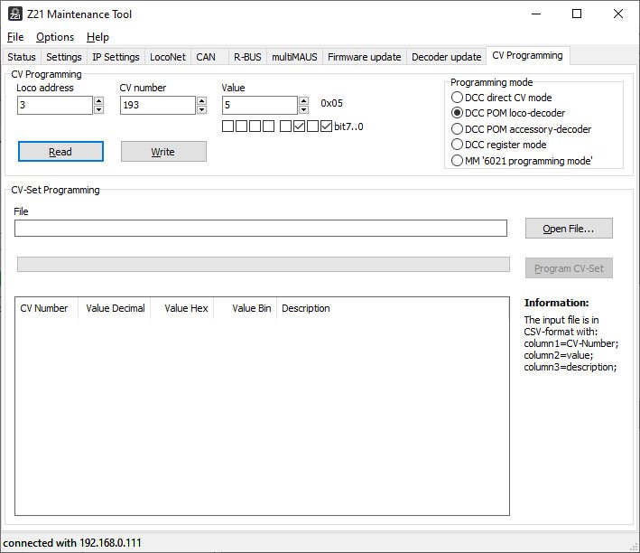Toggle the bit 6 checkbox
The height and width of the screenshot is (553, 640).
(x=241, y=127)
